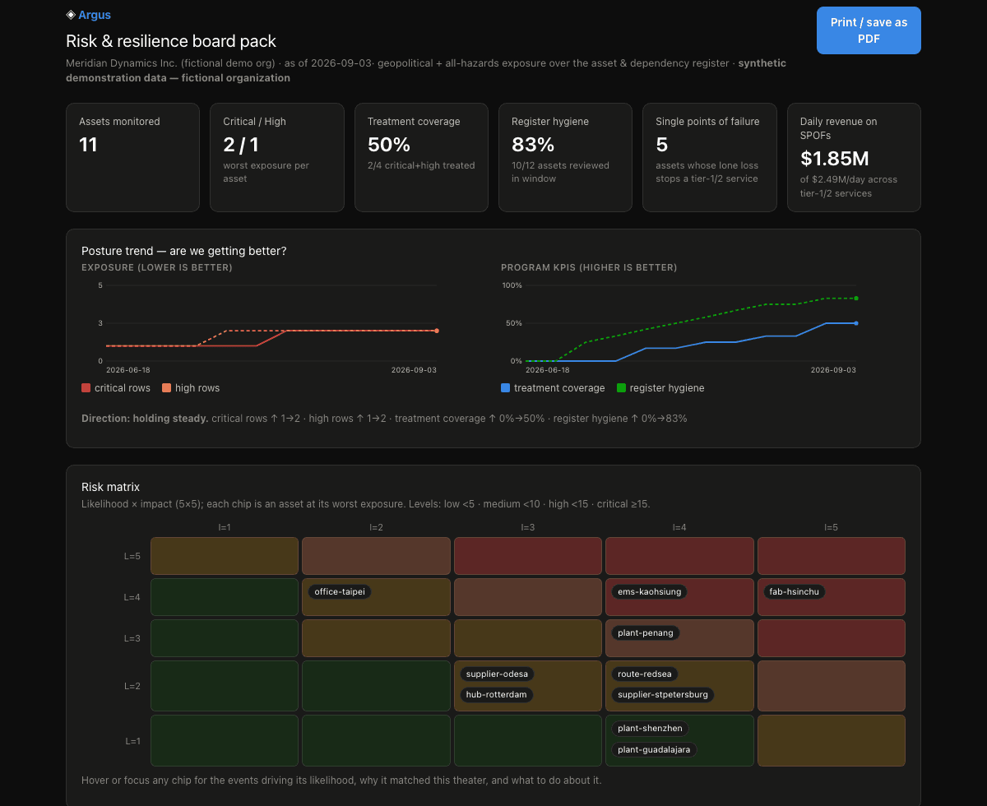The height and width of the screenshot is (806, 987).
Task: Select the ems-kaohsiung chip
Action: (649, 591)
